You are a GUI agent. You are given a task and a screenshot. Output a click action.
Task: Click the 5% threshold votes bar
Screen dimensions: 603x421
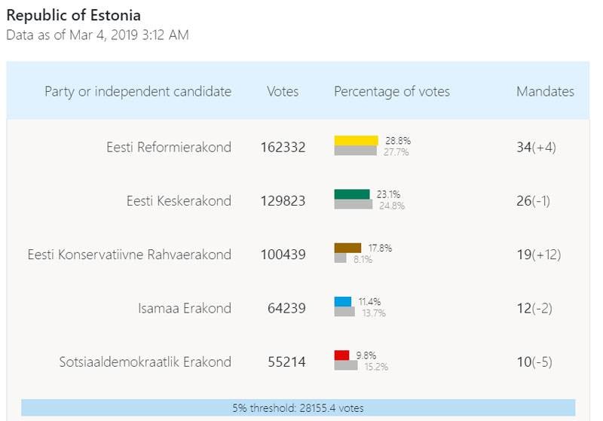point(298,408)
